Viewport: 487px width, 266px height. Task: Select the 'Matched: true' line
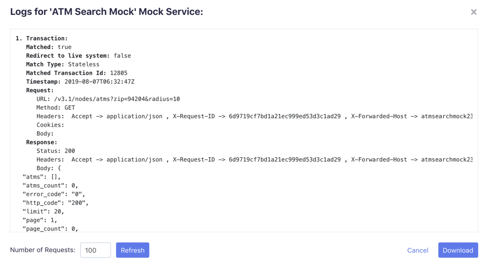49,47
